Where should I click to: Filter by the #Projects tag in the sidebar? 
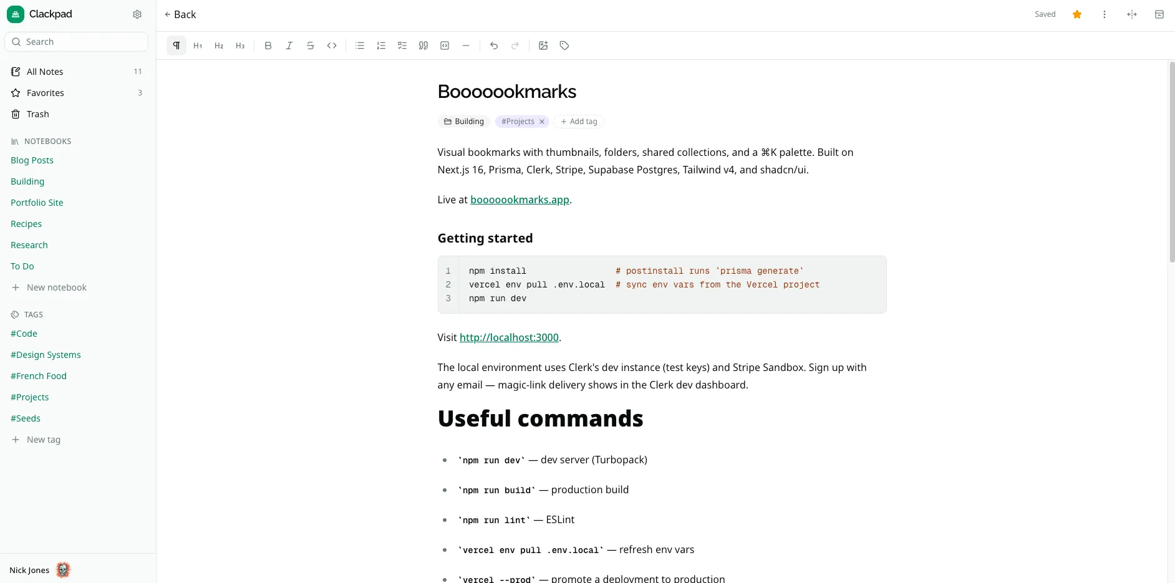tap(30, 397)
